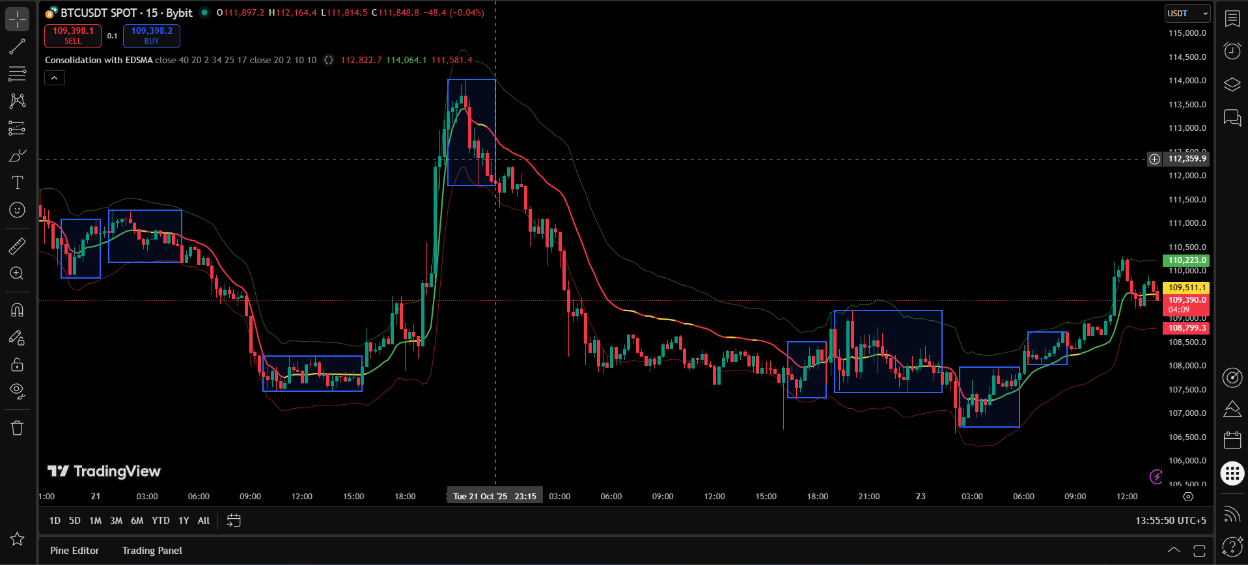Click the trash icon to remove drawings
The image size is (1248, 565).
[x=17, y=428]
